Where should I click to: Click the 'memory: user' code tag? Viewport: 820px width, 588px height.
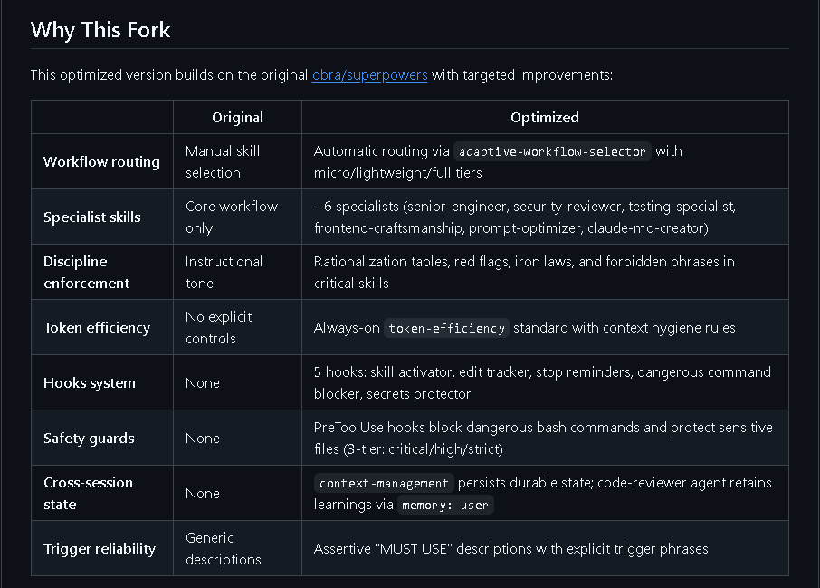pos(445,506)
